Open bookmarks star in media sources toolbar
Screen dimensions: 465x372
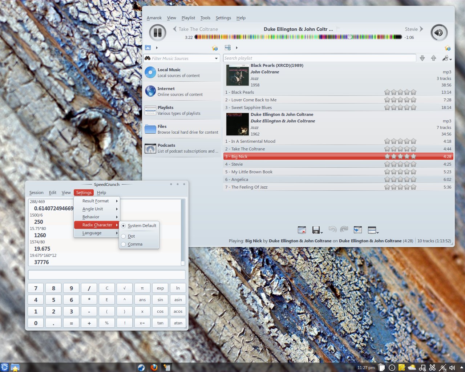(x=215, y=48)
